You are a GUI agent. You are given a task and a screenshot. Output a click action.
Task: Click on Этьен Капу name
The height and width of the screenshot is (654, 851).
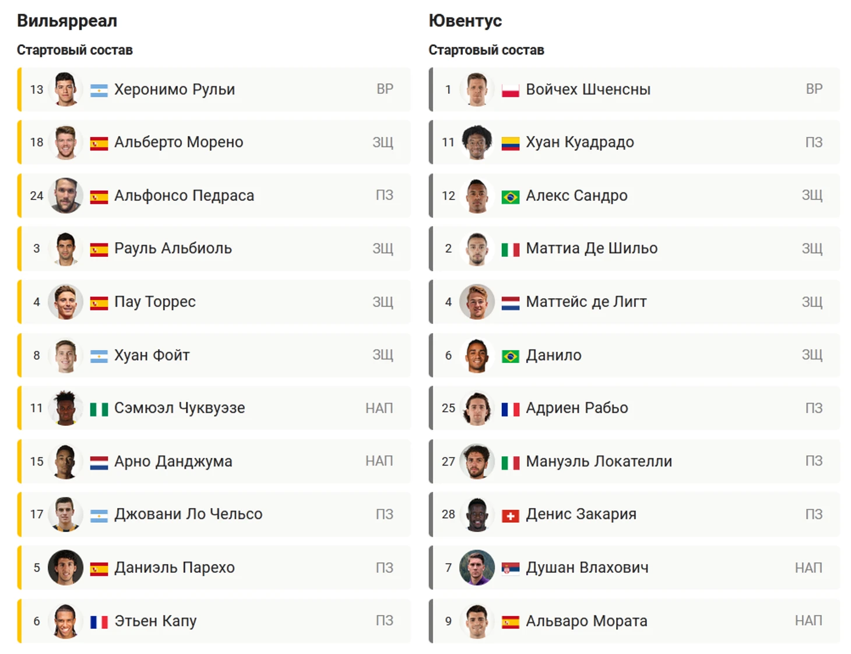(155, 621)
